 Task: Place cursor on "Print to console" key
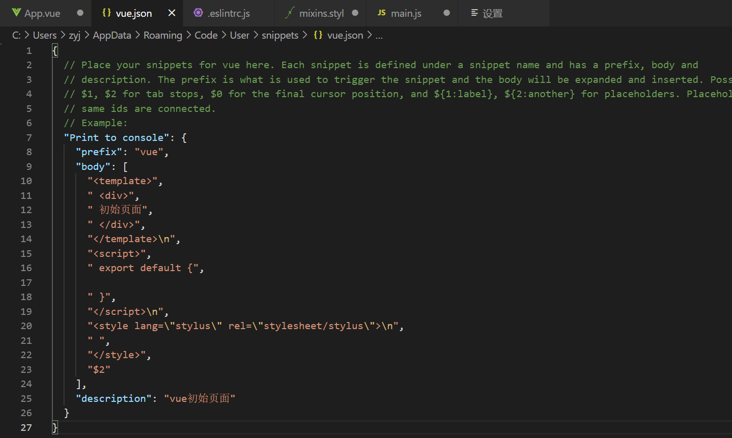[x=117, y=138]
